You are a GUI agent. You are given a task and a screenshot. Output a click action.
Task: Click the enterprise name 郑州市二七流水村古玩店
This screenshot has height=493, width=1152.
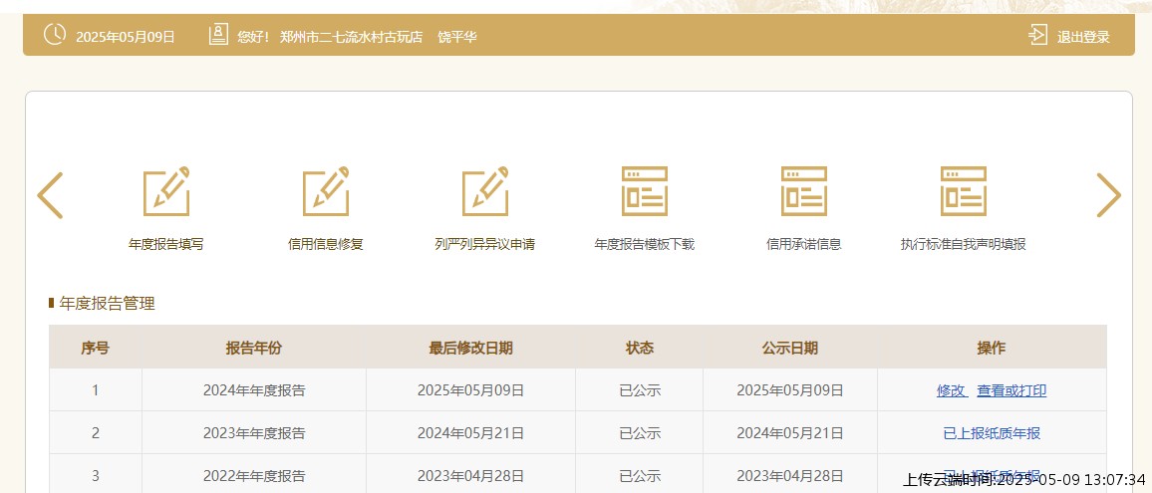pos(351,37)
